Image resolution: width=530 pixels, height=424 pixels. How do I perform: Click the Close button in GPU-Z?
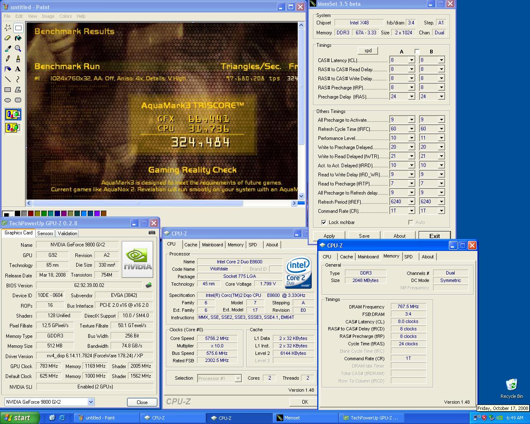click(142, 402)
